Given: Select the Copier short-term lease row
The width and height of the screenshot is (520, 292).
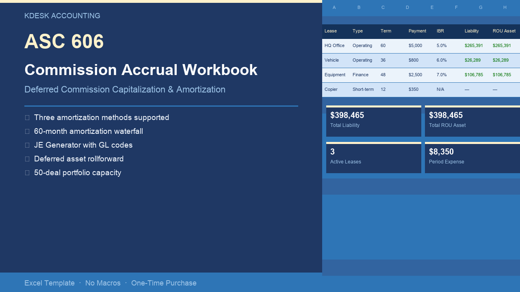Looking at the screenshot, I should pos(330,89).
